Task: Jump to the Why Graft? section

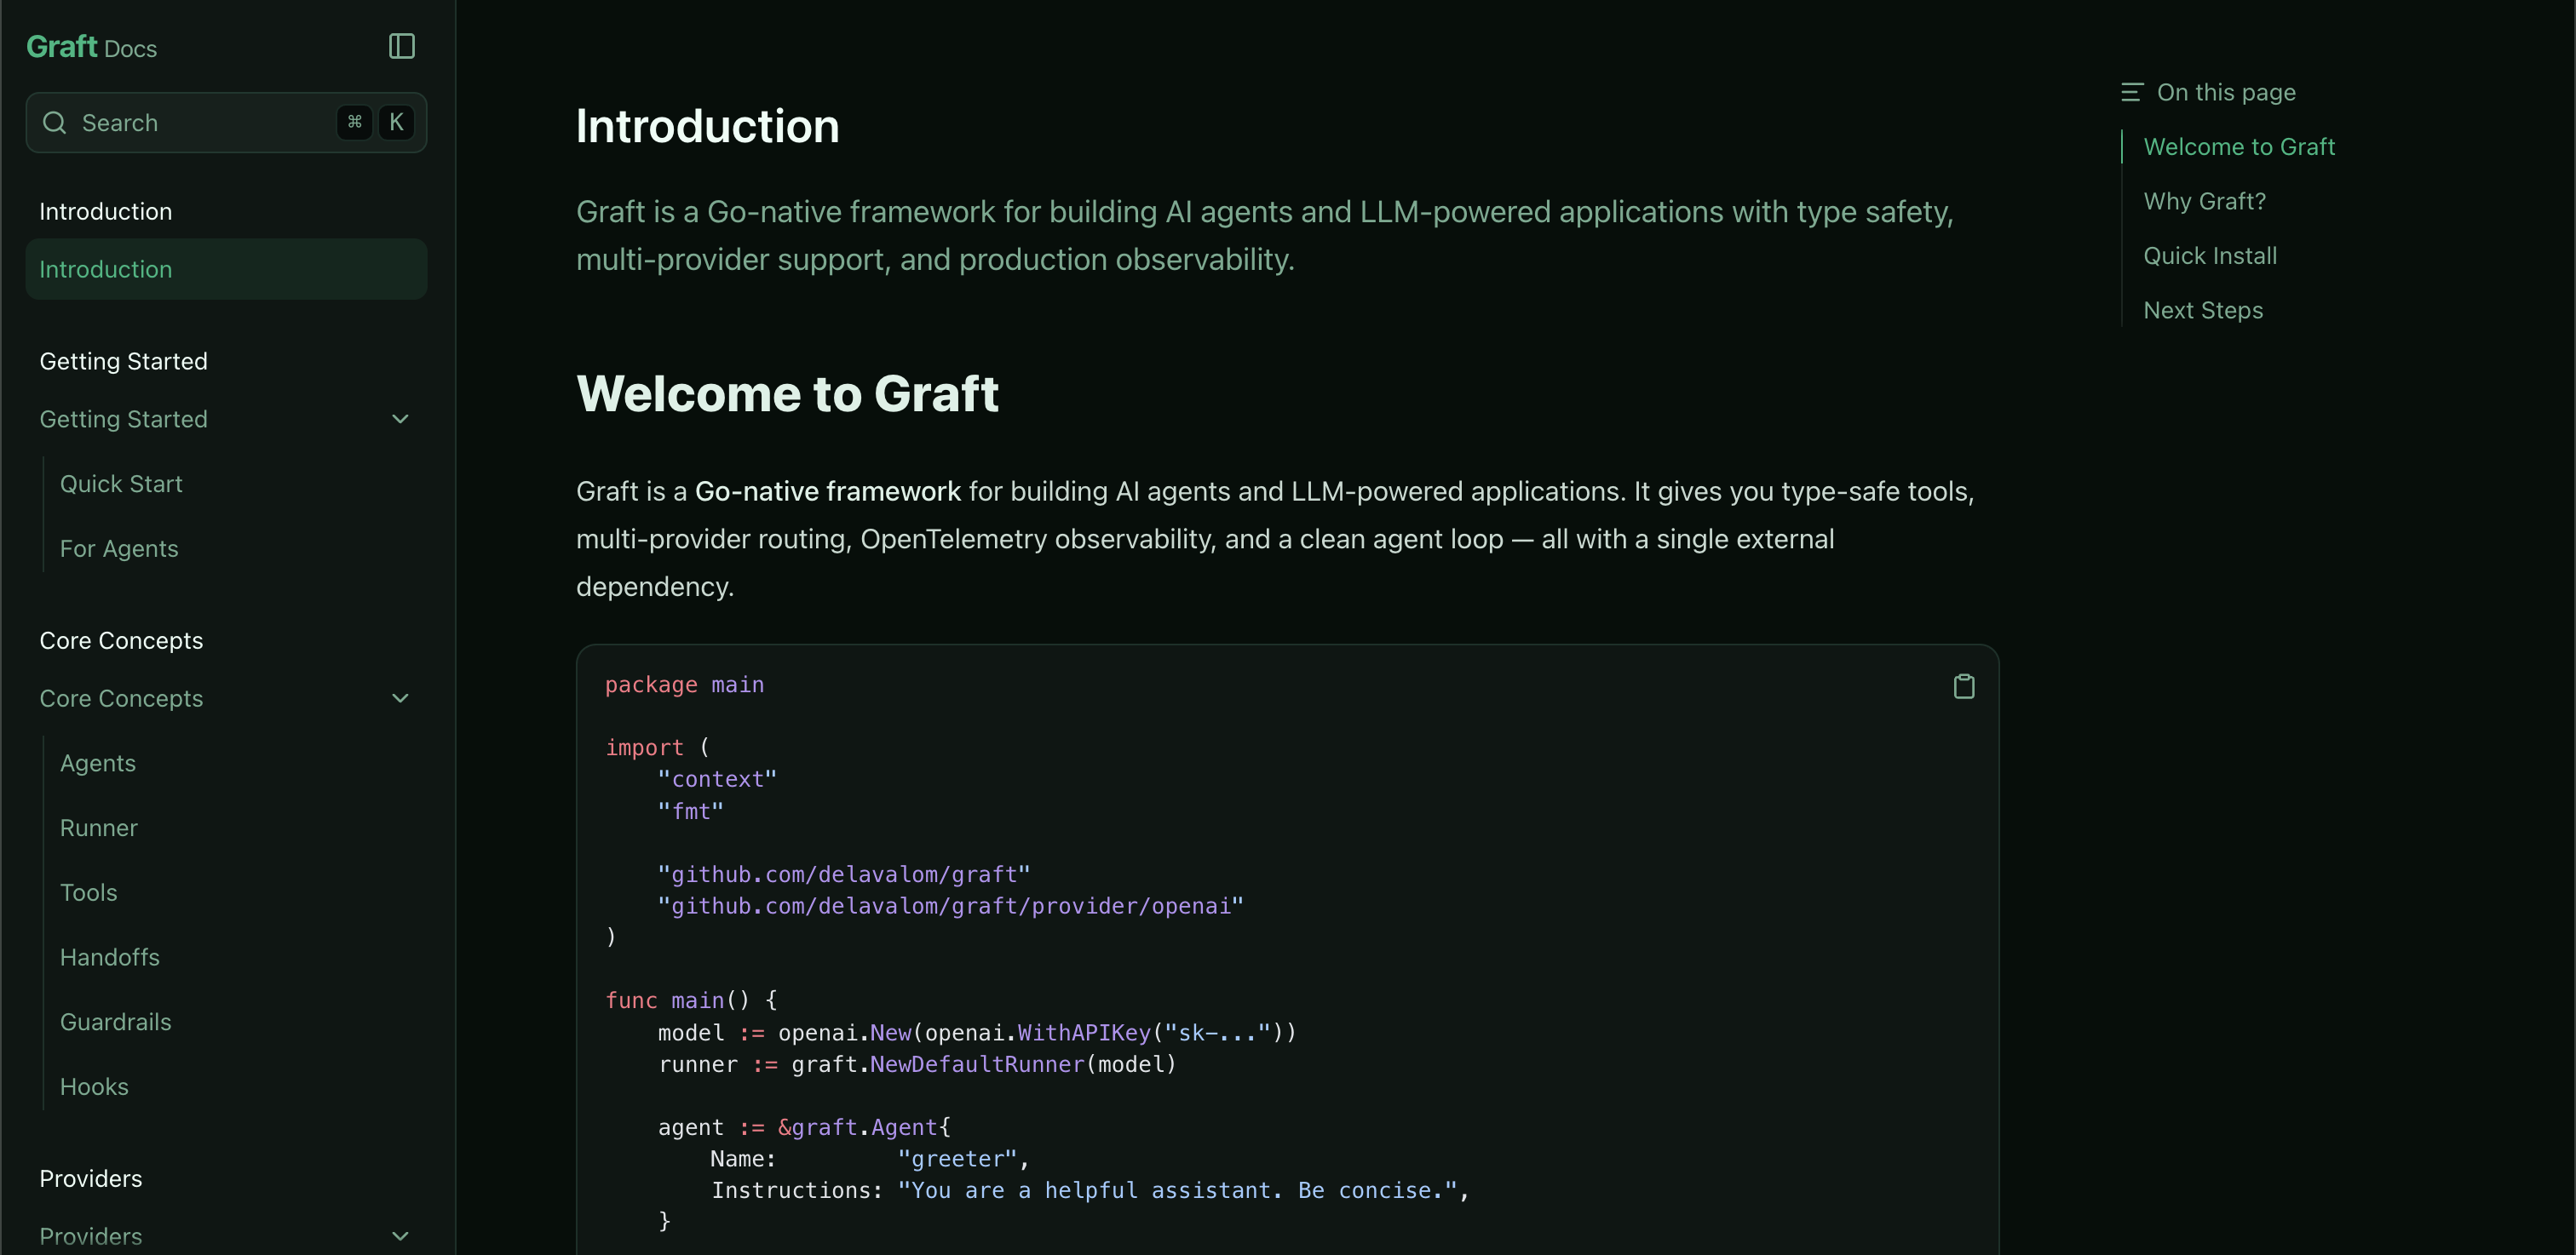Action: click(2206, 200)
